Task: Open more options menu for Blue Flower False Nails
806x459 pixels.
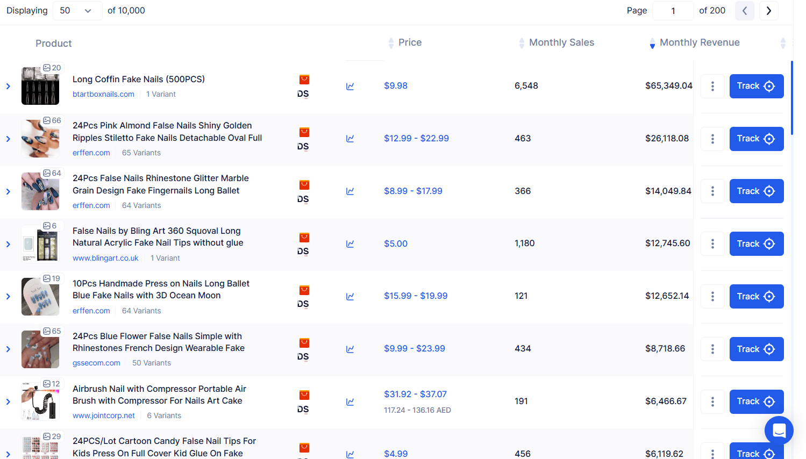Action: (712, 349)
